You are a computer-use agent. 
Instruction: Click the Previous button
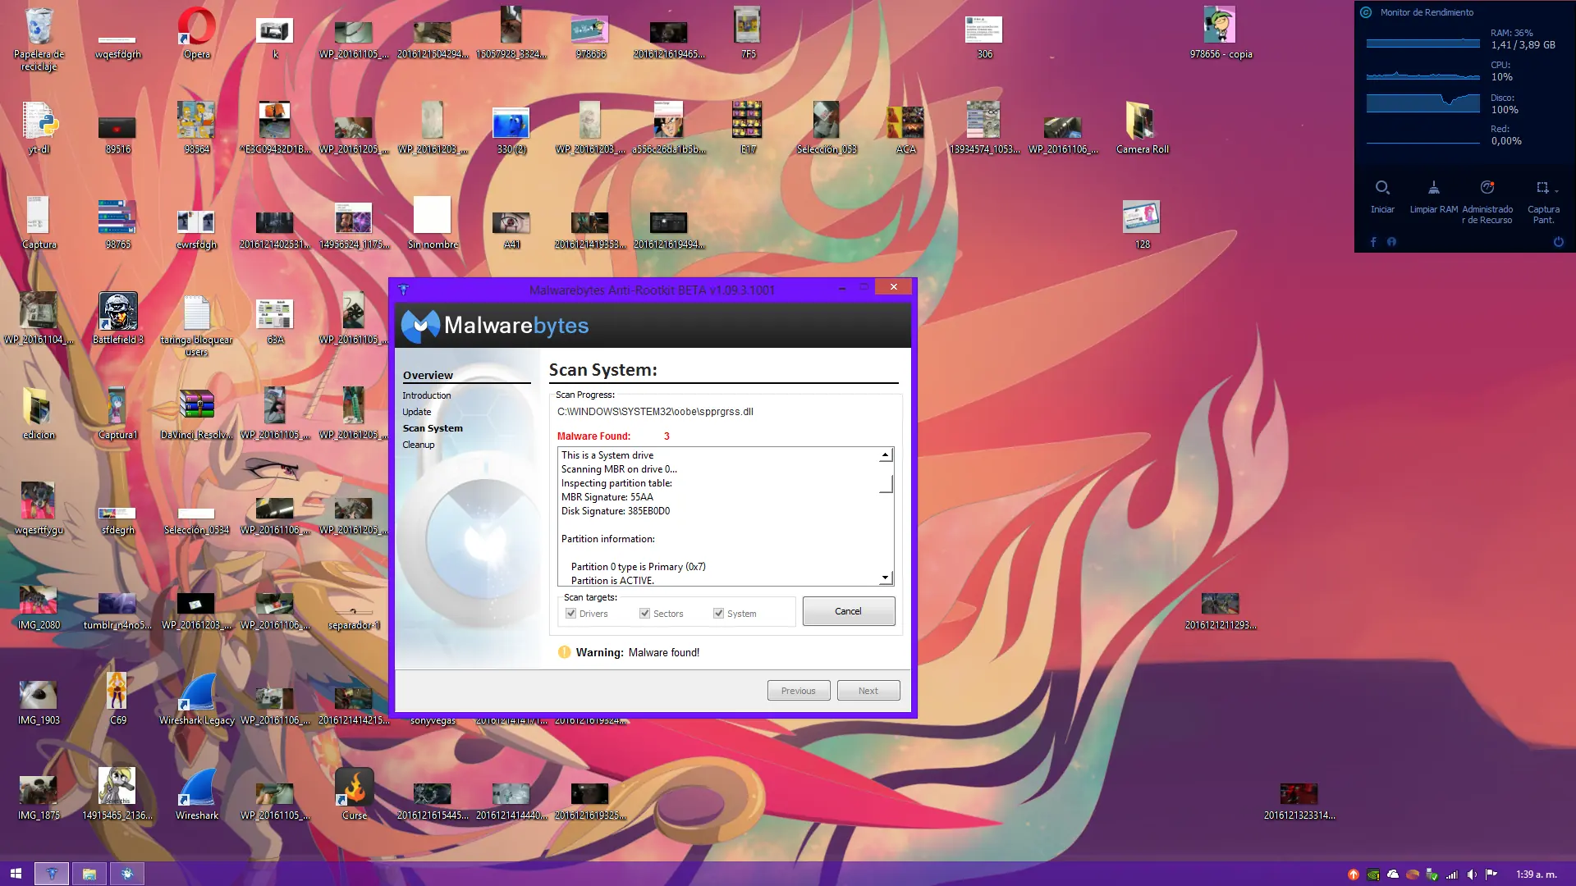[799, 691]
